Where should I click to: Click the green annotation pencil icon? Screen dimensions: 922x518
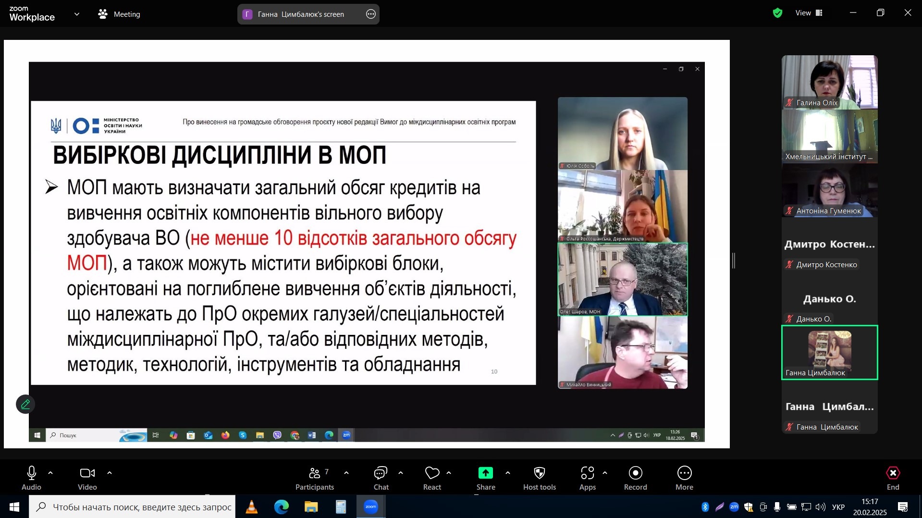click(x=25, y=405)
